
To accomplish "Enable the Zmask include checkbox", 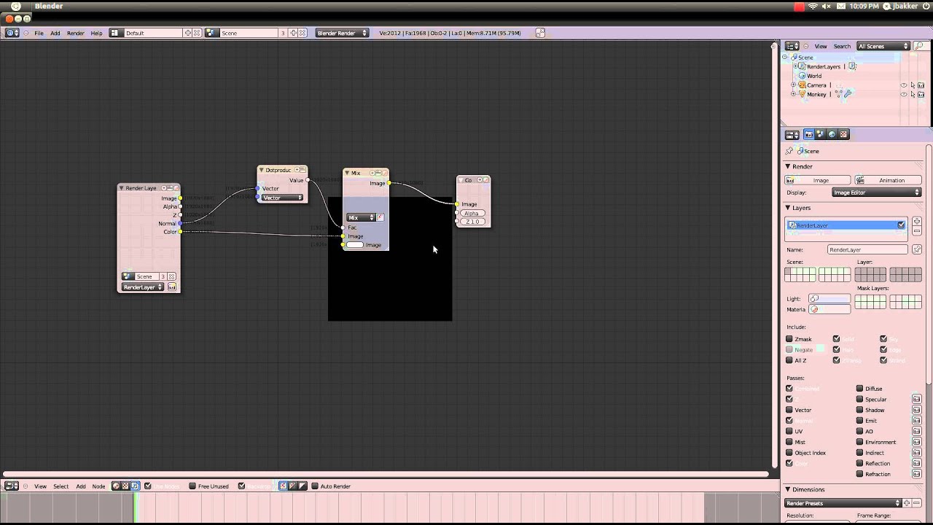I will point(789,339).
